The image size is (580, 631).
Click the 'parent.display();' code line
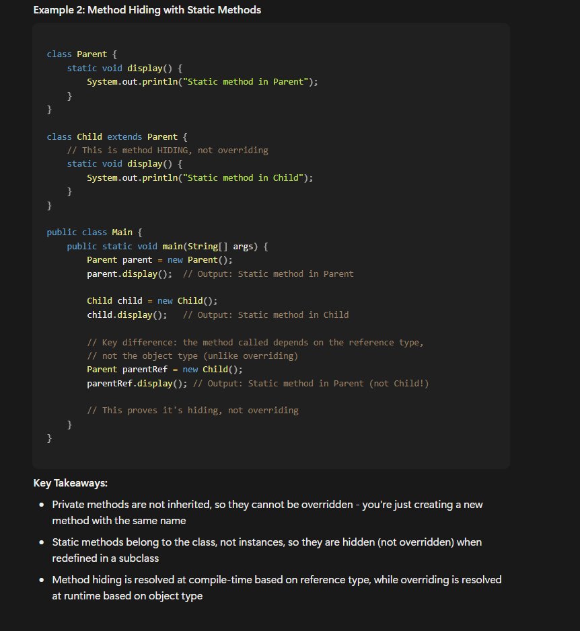click(x=220, y=274)
